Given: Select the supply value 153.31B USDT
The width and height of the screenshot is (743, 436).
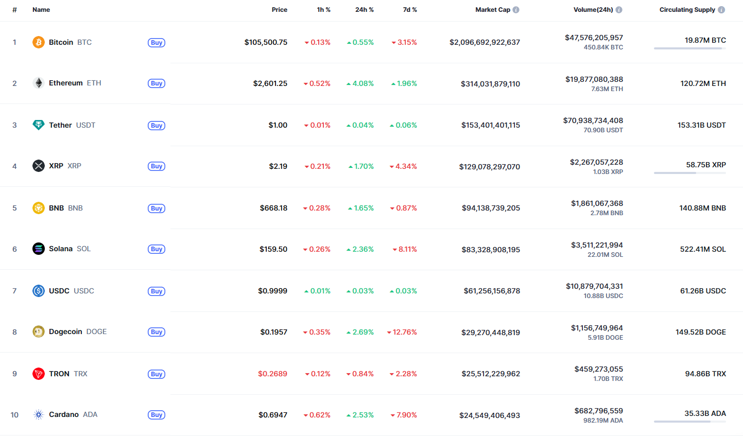Looking at the screenshot, I should [x=702, y=125].
